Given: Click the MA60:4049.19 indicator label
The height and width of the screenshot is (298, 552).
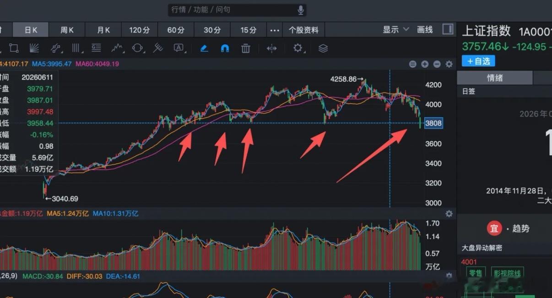Looking at the screenshot, I should pos(97,64).
